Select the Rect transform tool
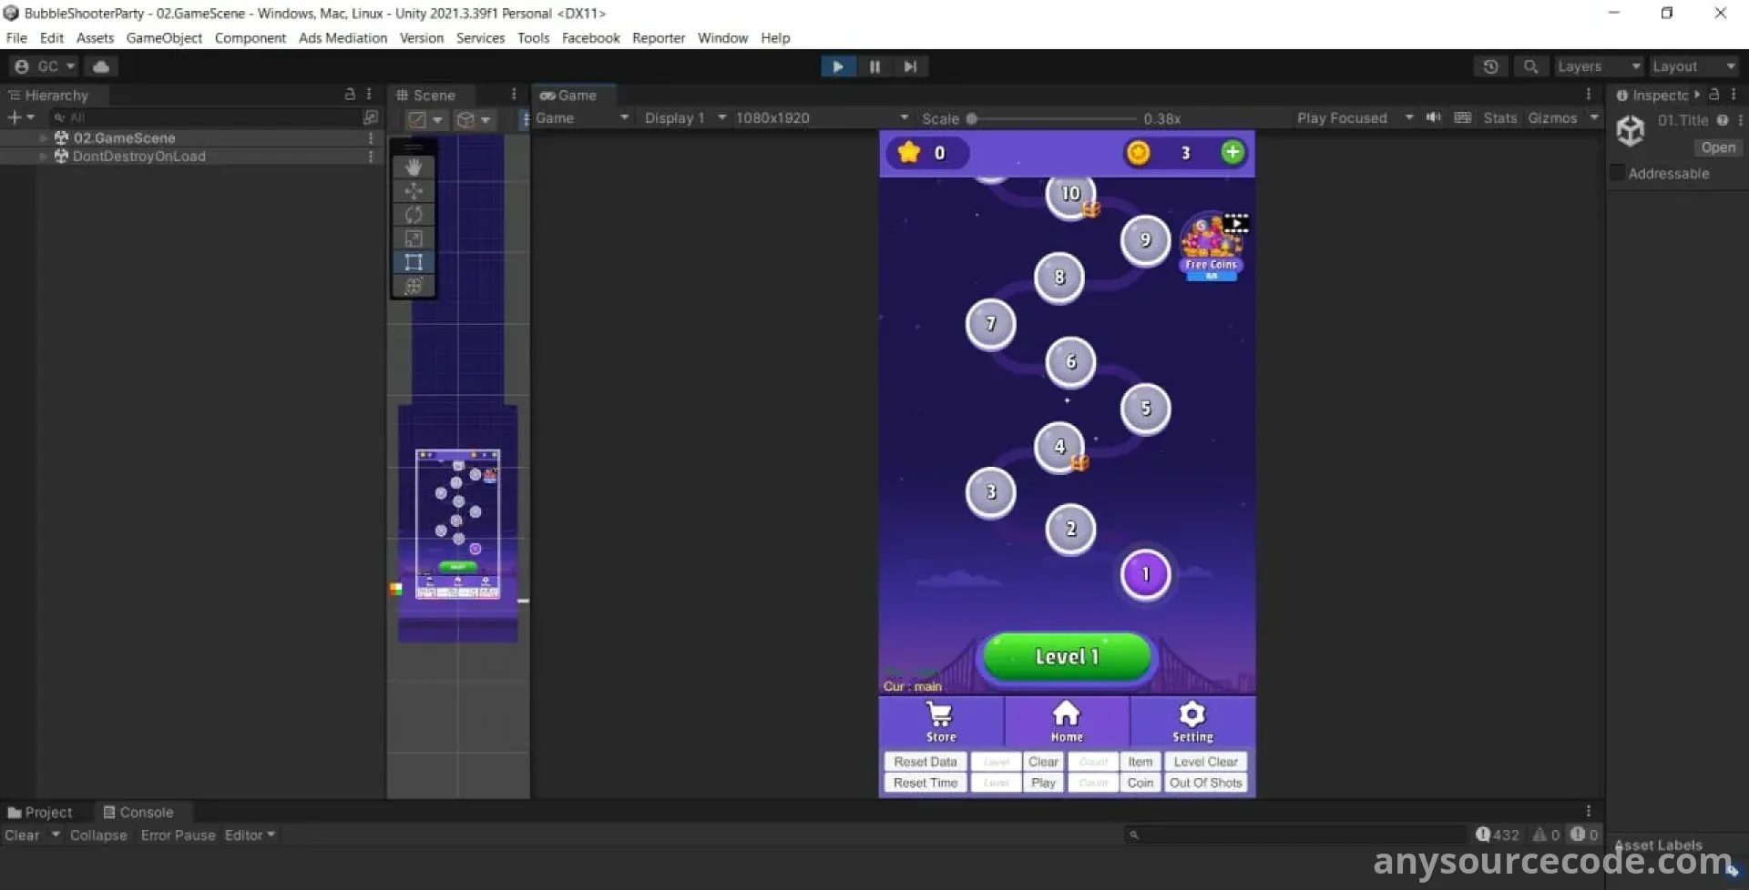 pos(414,262)
